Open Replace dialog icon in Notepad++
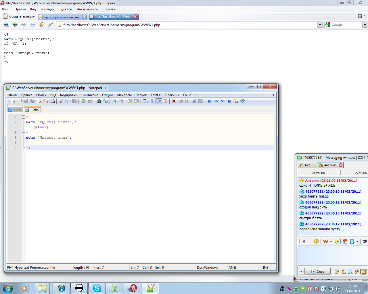This screenshot has width=368, height=294. [x=106, y=101]
